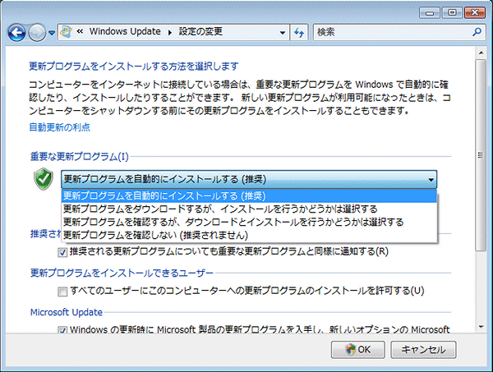Click the 更新プログラムをインストールできるユーザー section heading

[122, 273]
